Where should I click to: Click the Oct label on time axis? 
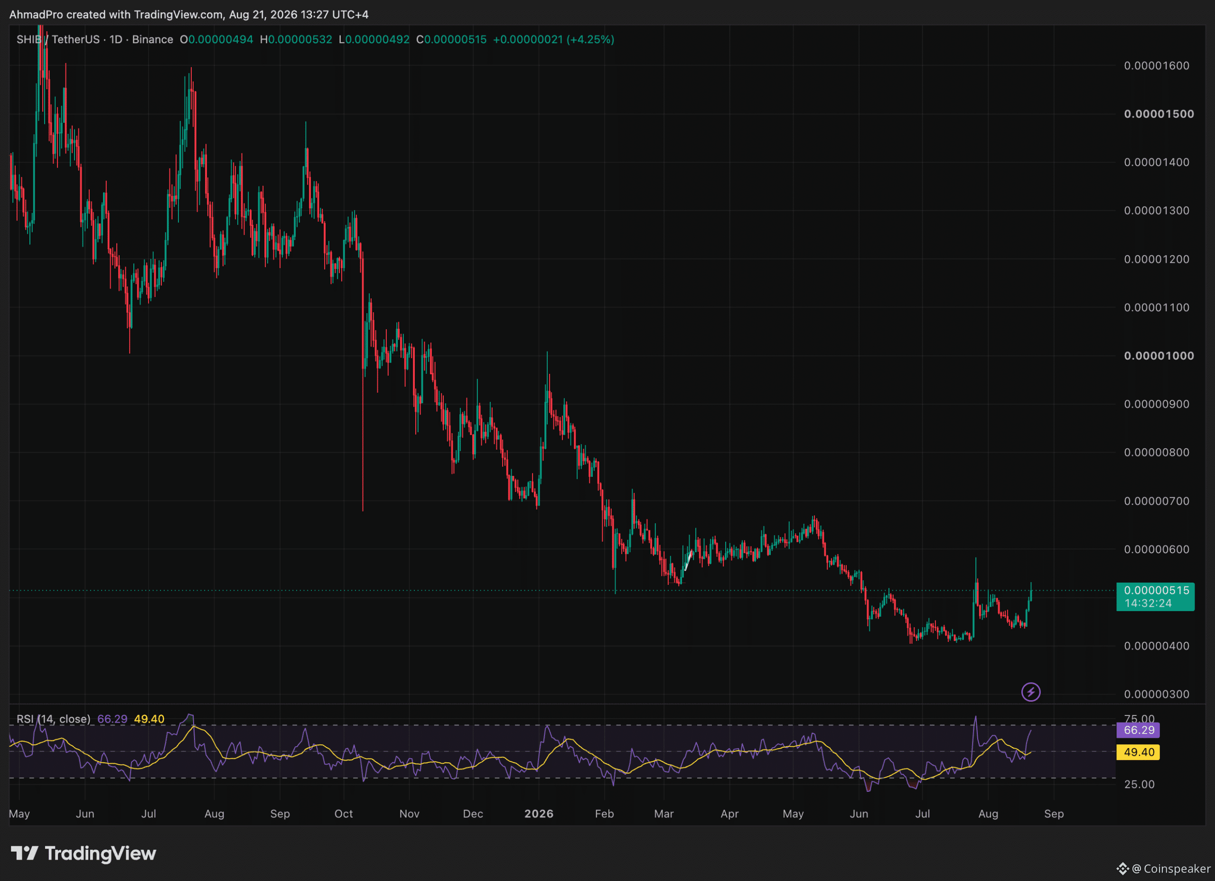coord(344,814)
